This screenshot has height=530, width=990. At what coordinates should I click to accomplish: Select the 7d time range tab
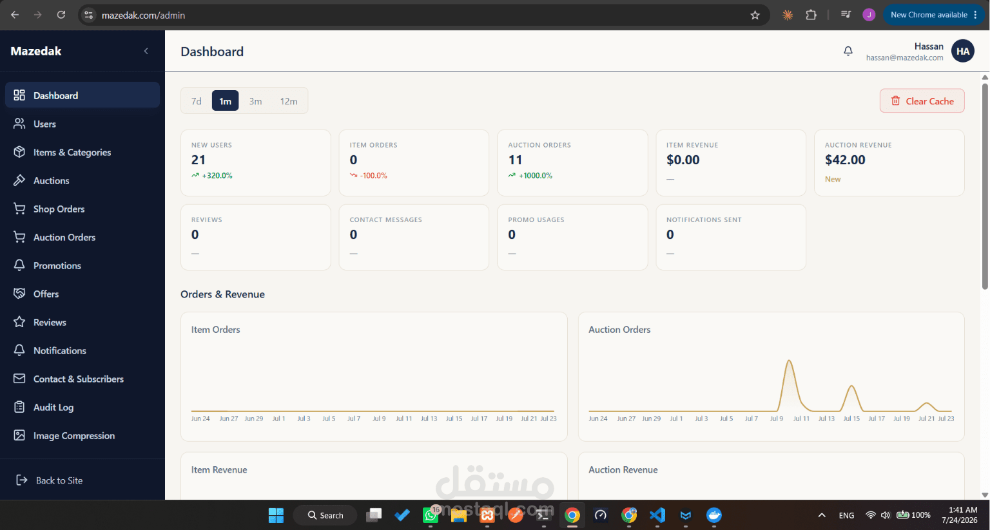197,101
